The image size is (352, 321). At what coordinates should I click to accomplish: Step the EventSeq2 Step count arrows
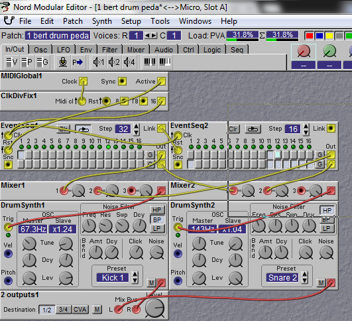coord(306,129)
